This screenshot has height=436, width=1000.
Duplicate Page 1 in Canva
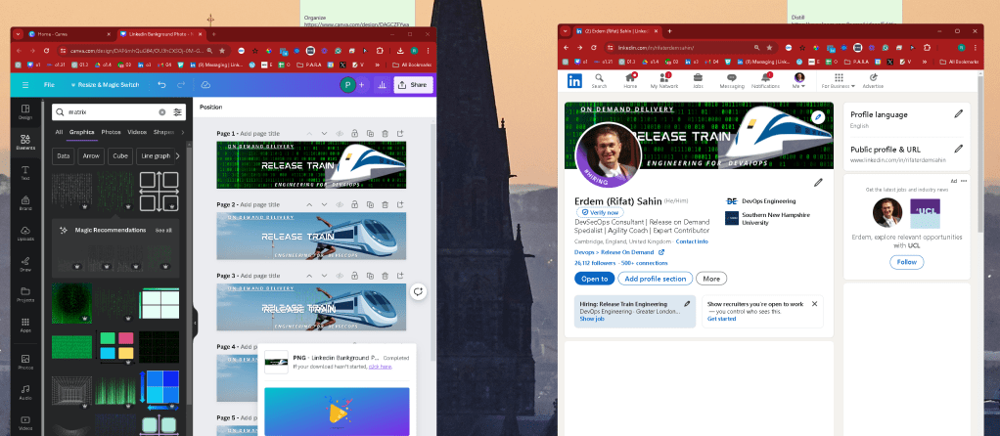pyautogui.click(x=370, y=133)
